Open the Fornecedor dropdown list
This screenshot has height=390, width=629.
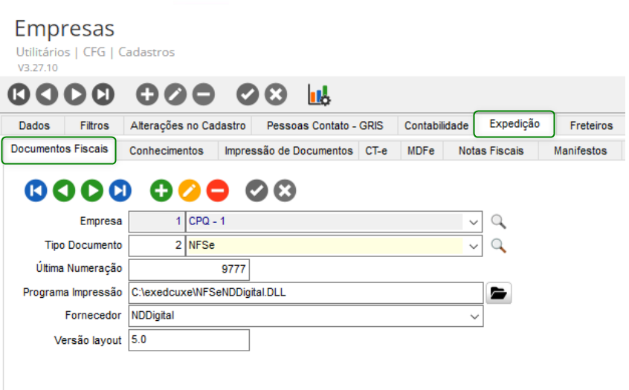[474, 316]
